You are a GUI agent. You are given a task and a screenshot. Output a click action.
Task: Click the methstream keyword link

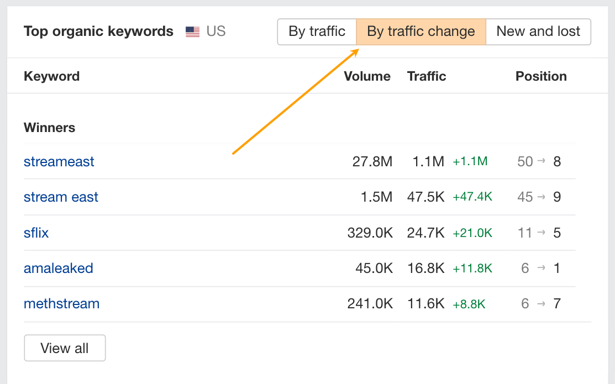[61, 303]
